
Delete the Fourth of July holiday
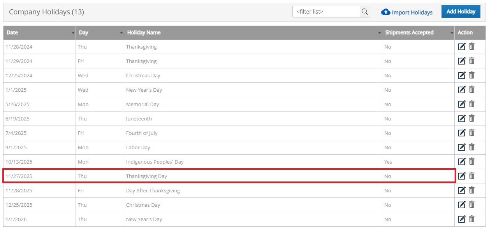pos(471,133)
